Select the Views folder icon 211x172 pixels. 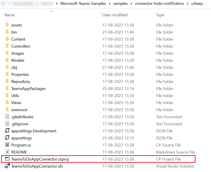7,103
